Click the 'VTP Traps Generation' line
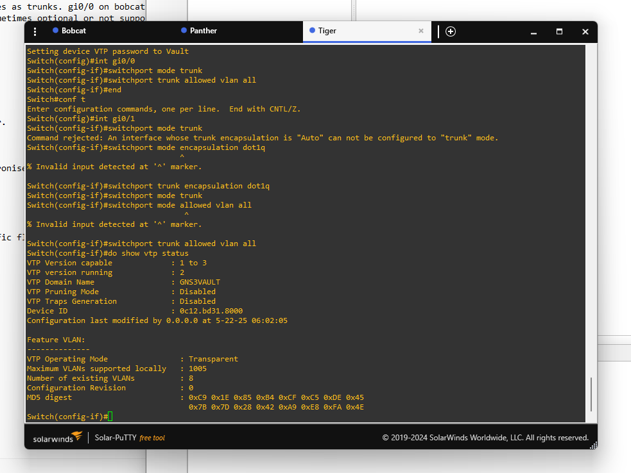This screenshot has width=631, height=473. [x=121, y=301]
